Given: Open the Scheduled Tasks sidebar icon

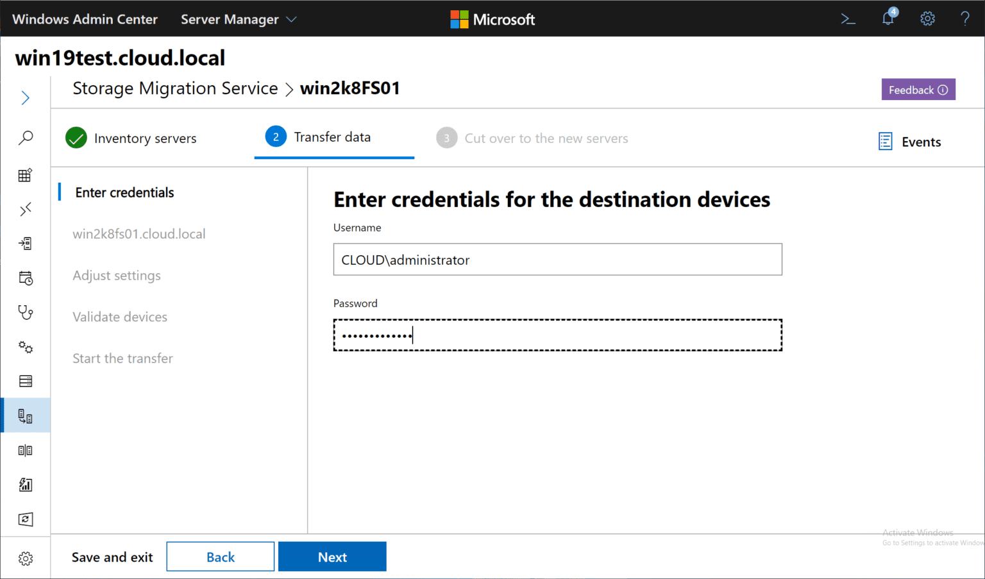Looking at the screenshot, I should [x=26, y=278].
